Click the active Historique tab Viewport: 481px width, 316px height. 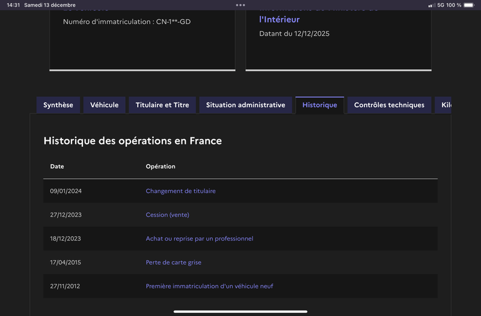coord(319,105)
